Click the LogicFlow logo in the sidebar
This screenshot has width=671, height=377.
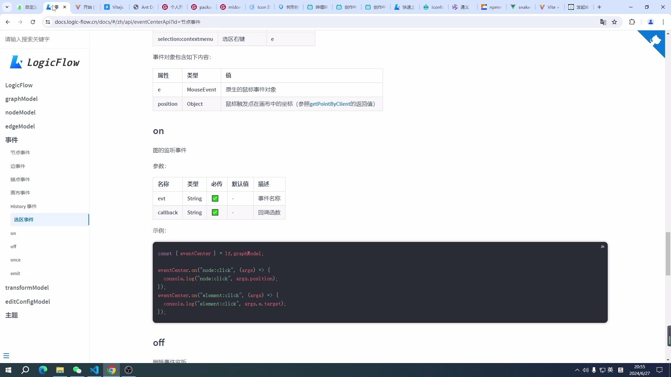tap(45, 62)
